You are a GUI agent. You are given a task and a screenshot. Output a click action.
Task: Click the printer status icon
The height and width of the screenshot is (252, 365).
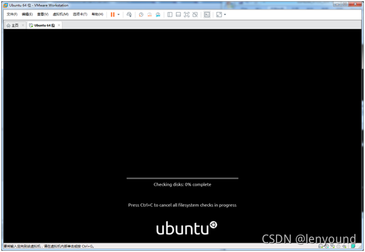(339, 246)
